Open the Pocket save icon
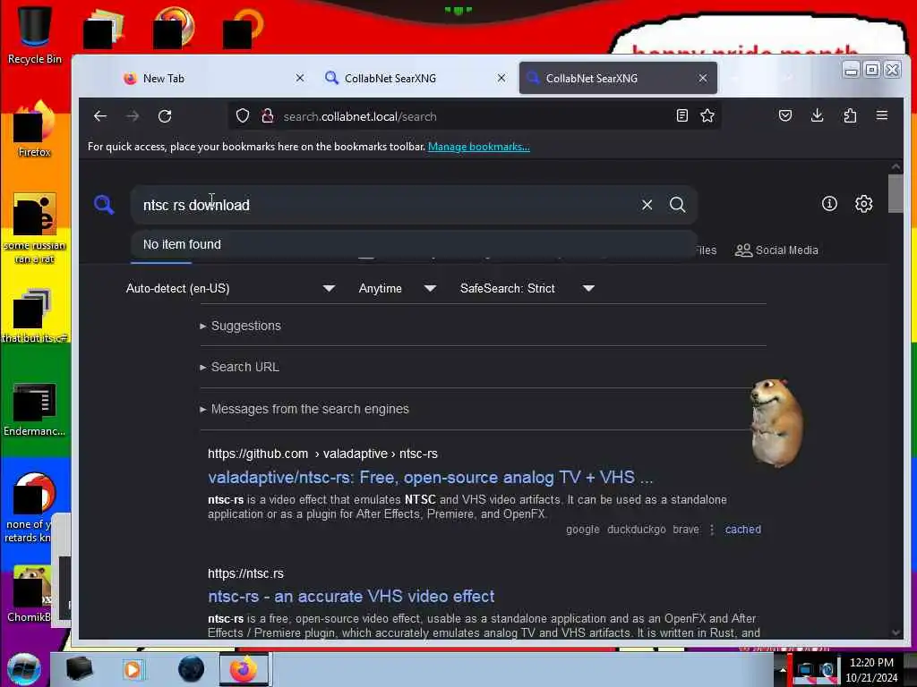 tap(785, 115)
